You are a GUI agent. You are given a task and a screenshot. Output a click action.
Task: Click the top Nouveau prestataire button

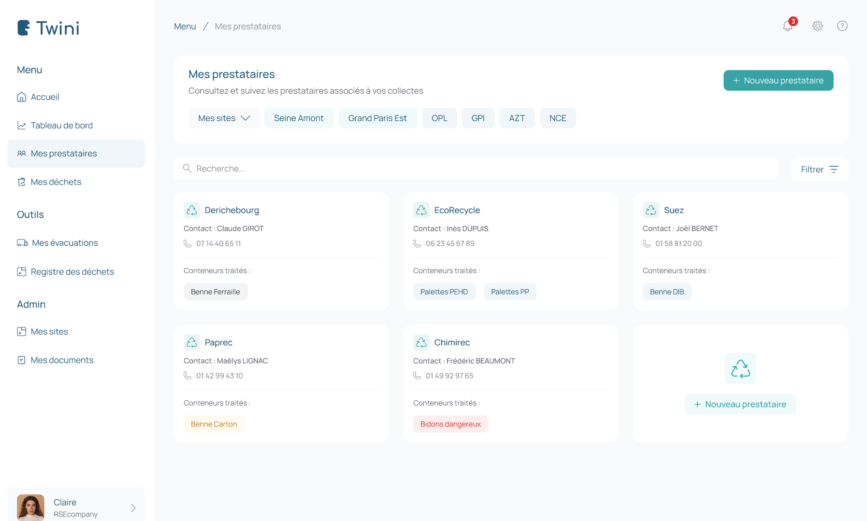(x=778, y=81)
